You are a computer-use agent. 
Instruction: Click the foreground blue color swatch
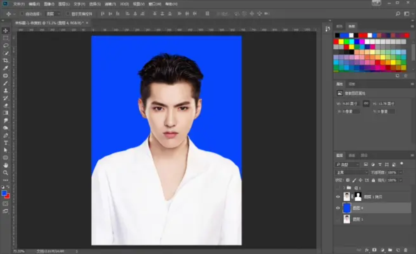click(x=4, y=193)
